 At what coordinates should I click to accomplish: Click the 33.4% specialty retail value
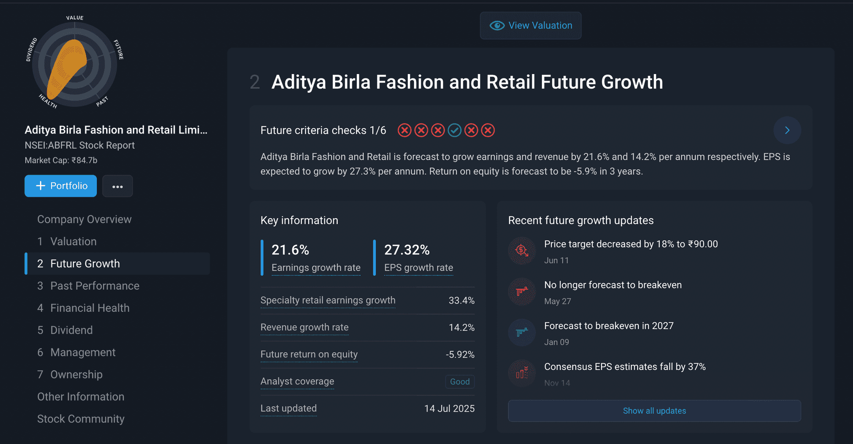[462, 301]
